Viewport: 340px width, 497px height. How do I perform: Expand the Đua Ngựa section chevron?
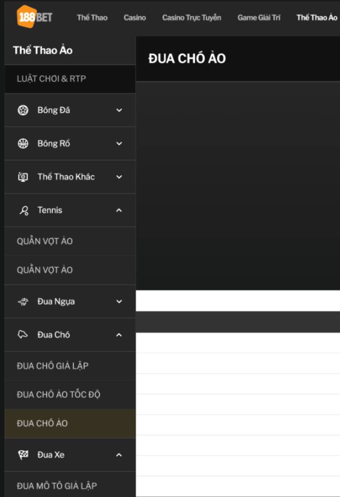tap(119, 302)
